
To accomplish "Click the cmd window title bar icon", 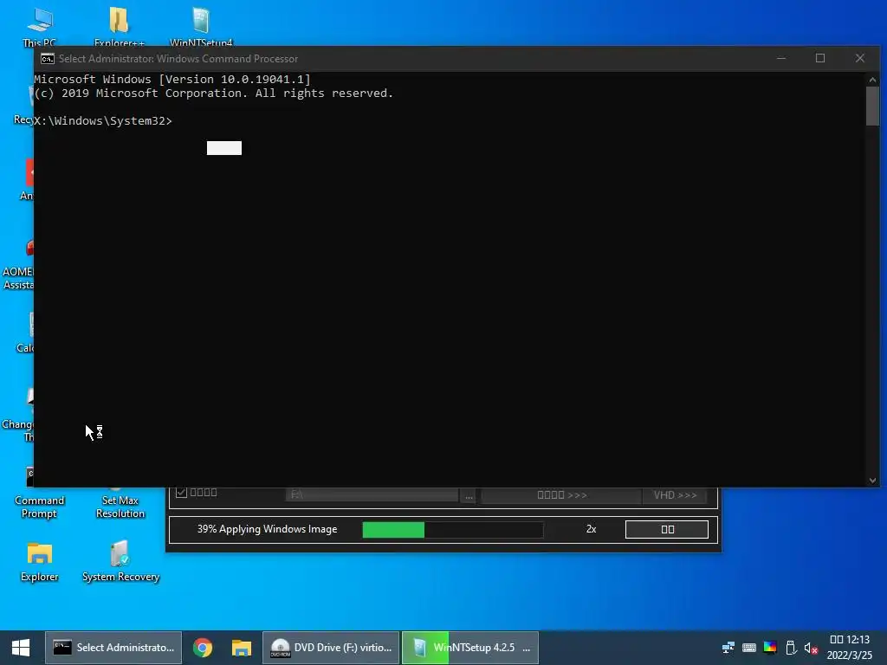I will coord(48,59).
